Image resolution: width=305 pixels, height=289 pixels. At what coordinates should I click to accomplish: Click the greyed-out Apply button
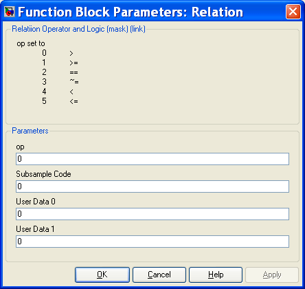point(272,275)
